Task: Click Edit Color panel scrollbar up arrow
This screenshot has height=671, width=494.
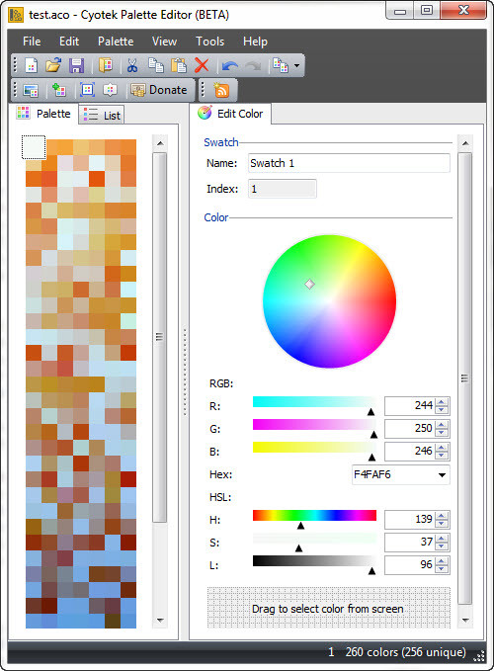Action: click(465, 143)
